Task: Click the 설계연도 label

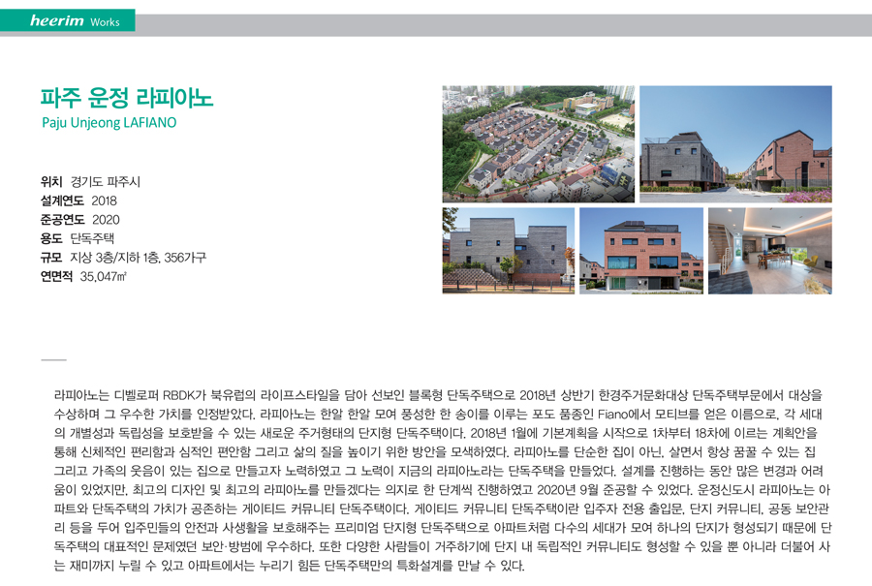Action: tap(62, 200)
